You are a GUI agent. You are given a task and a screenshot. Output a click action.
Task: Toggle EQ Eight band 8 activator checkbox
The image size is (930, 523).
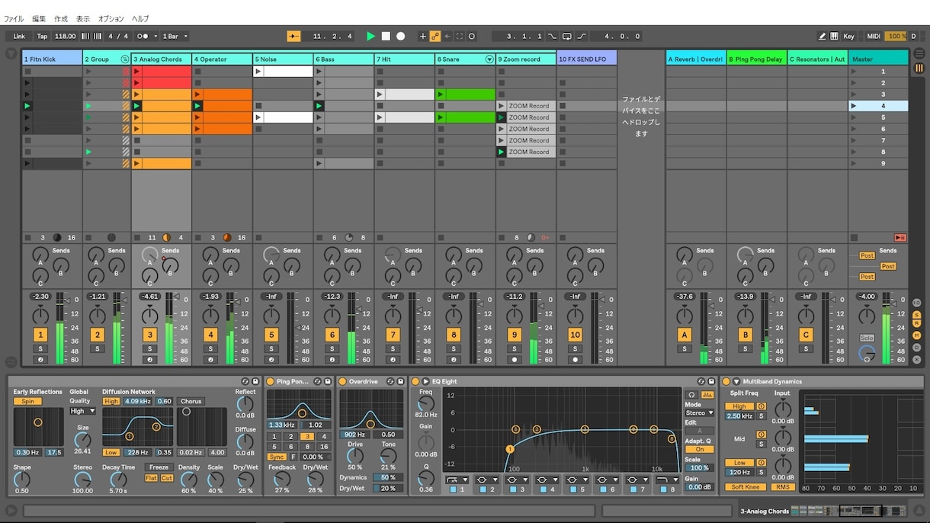664,489
